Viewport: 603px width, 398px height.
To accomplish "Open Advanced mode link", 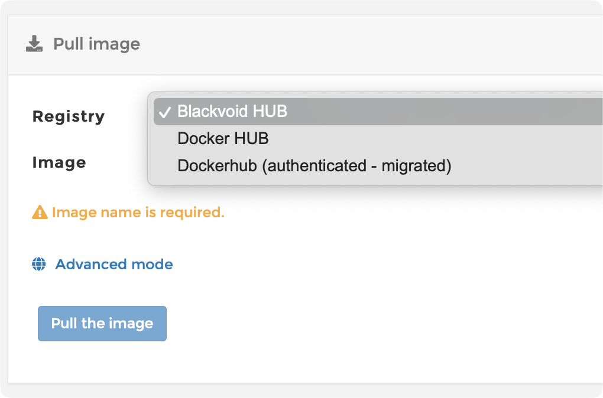I will (x=114, y=265).
